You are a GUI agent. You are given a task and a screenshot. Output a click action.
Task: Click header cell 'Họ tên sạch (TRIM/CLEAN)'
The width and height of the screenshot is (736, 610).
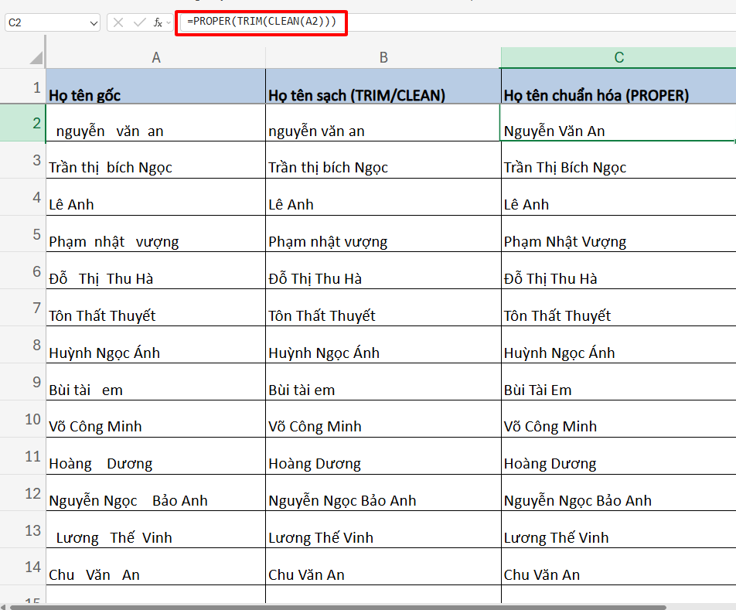383,87
